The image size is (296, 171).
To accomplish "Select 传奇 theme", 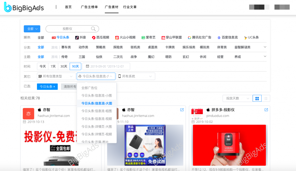I will (64, 57).
